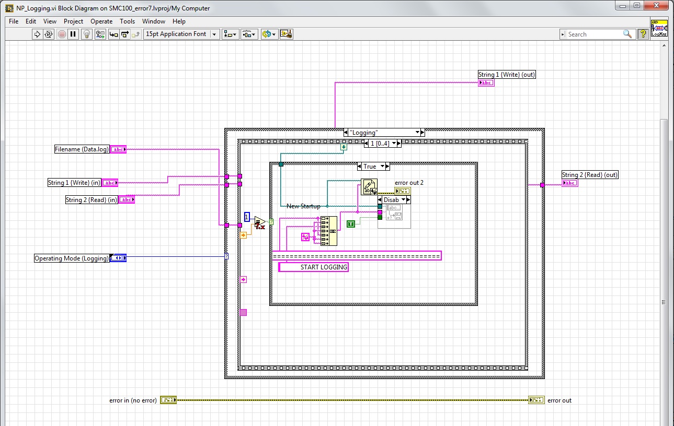Click the VI icon in top-right corner
The width and height of the screenshot is (674, 426).
[659, 28]
